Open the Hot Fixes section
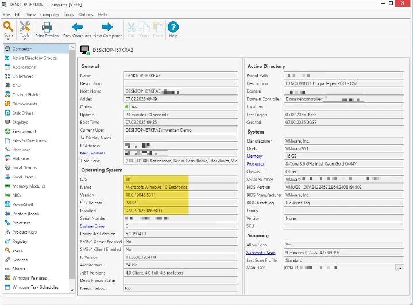This screenshot has width=413, height=305. point(21,159)
